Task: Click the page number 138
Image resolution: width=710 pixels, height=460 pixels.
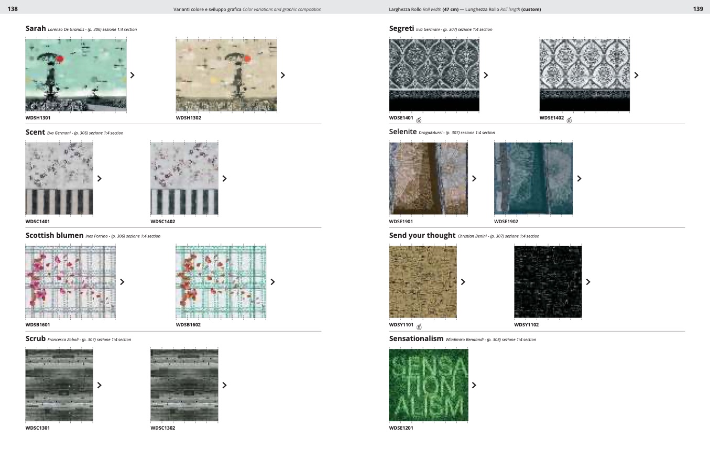Action: pyautogui.click(x=13, y=9)
